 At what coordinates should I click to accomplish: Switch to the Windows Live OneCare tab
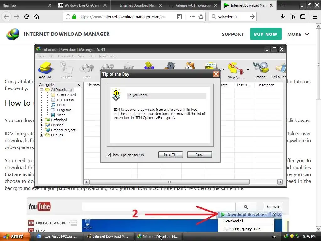[x=82, y=5]
